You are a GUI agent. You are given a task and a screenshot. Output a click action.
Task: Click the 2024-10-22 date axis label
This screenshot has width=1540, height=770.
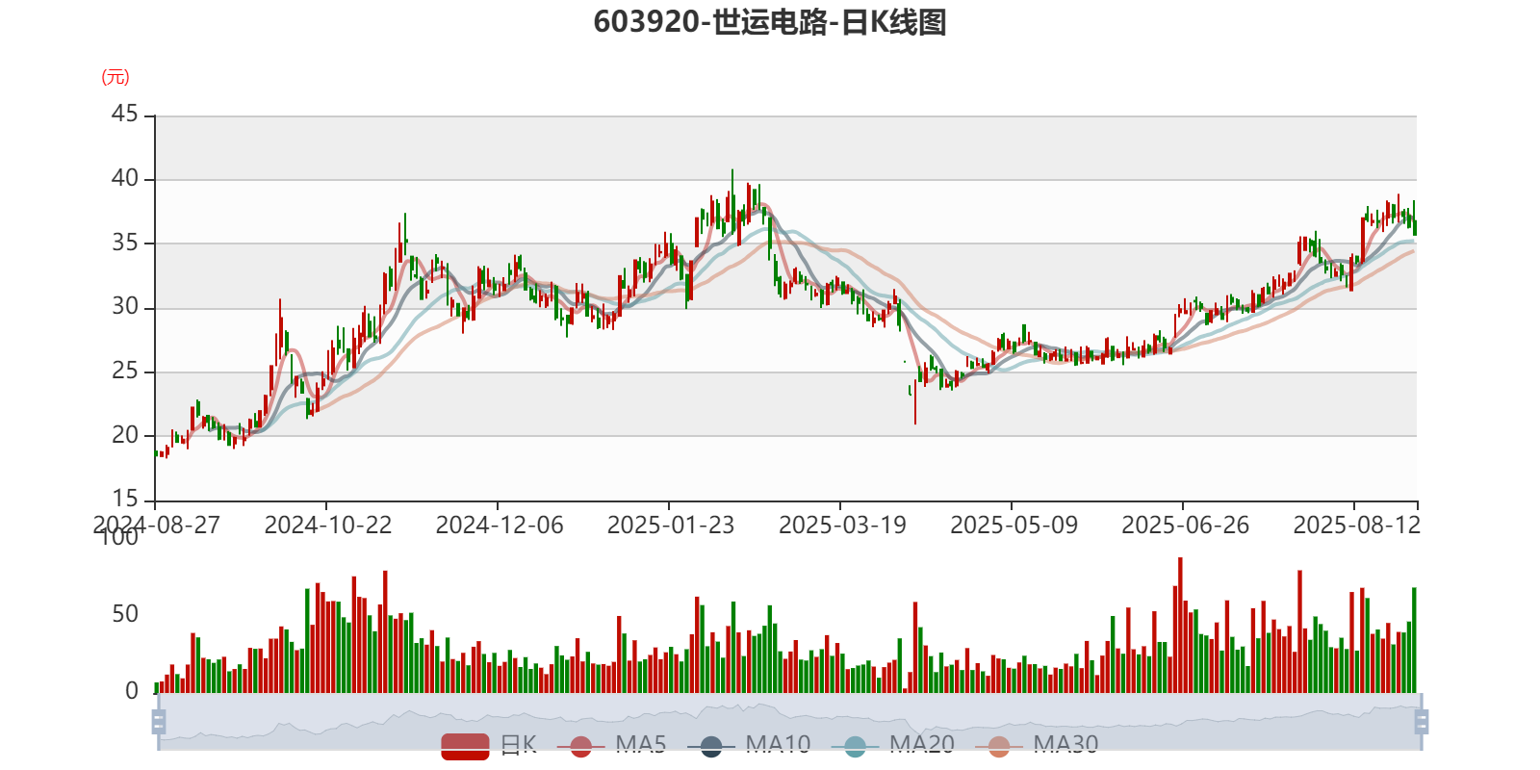tap(328, 526)
